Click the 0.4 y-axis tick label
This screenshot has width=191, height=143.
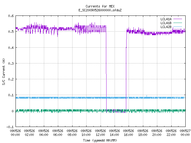click(11, 48)
